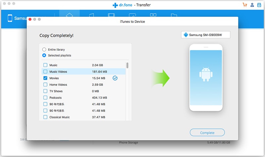Click the Music Videos row label
The height and width of the screenshot is (157, 265).
58,72
